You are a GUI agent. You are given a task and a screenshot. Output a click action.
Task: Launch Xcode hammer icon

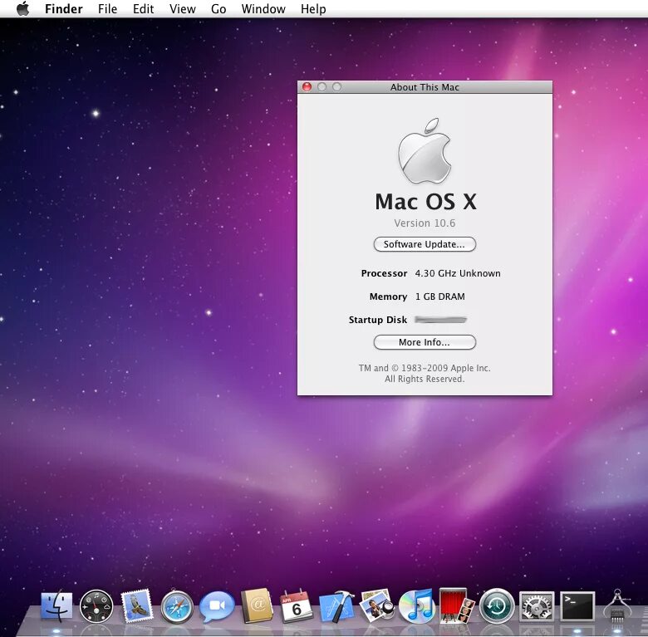click(336, 606)
